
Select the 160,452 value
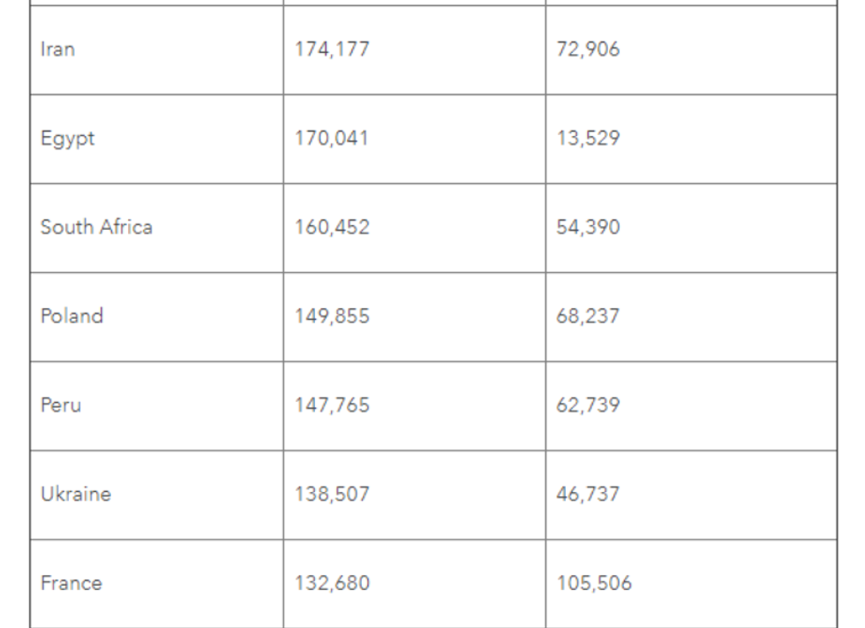(x=332, y=227)
